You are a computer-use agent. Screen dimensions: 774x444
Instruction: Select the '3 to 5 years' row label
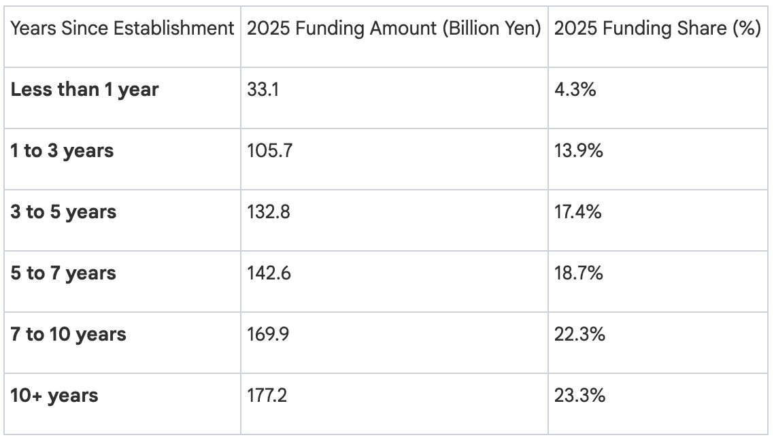click(63, 212)
